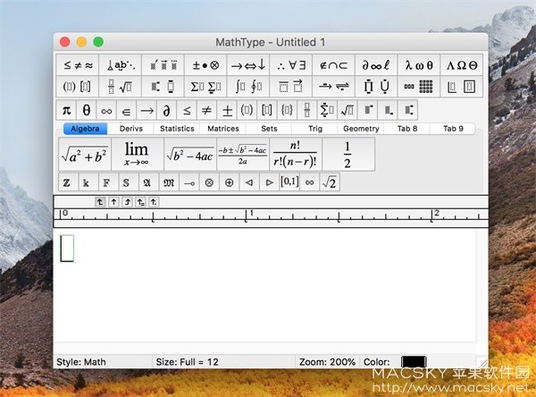Switch to the Algebra tab

(x=85, y=129)
